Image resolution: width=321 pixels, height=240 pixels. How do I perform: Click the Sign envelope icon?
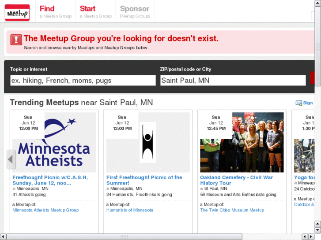298,103
